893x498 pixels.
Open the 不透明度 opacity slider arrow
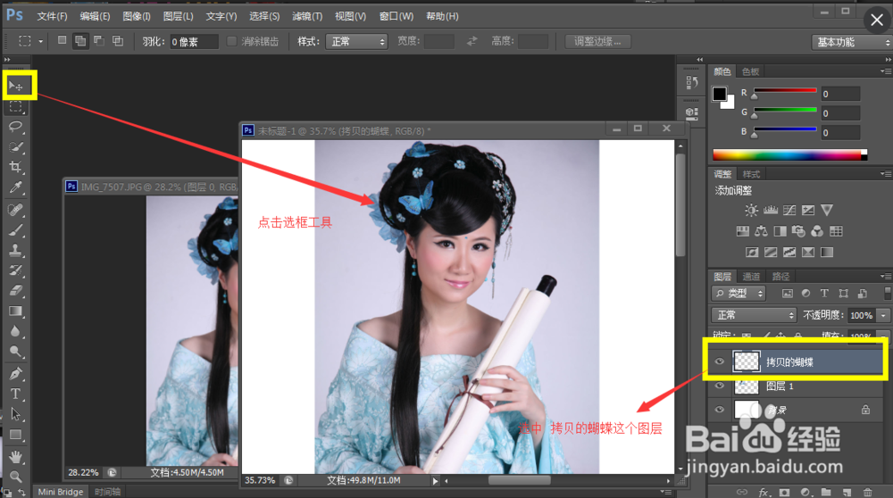pyautogui.click(x=883, y=315)
